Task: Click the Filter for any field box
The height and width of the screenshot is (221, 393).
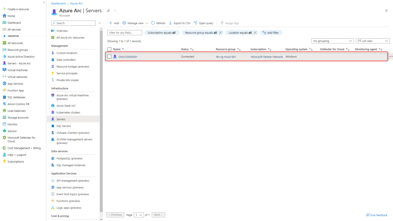Action: click(125, 33)
